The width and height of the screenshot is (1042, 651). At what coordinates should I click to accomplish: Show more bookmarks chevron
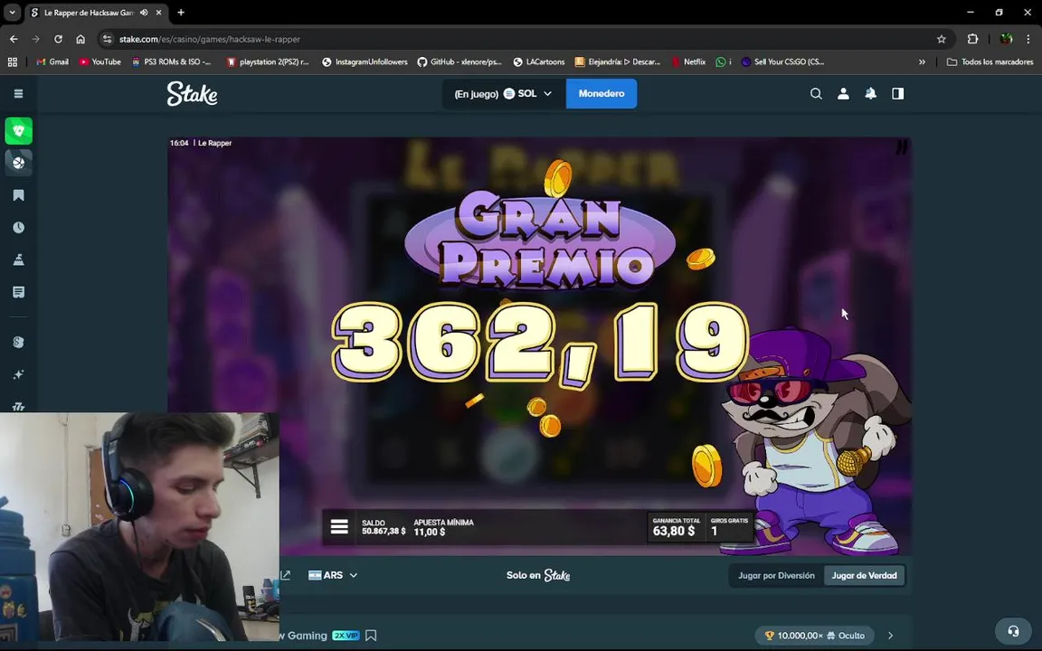pyautogui.click(x=922, y=61)
